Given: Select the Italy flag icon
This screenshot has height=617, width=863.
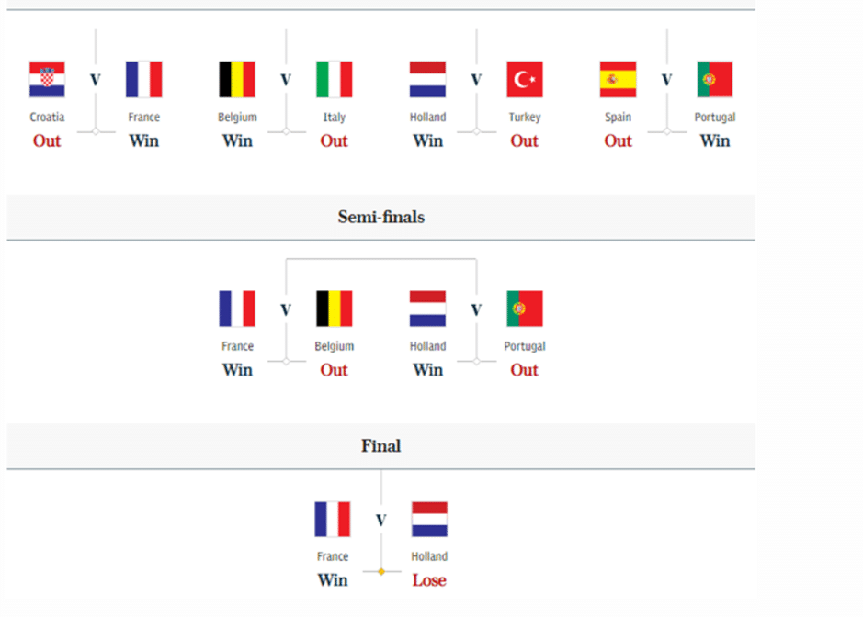Looking at the screenshot, I should (334, 80).
